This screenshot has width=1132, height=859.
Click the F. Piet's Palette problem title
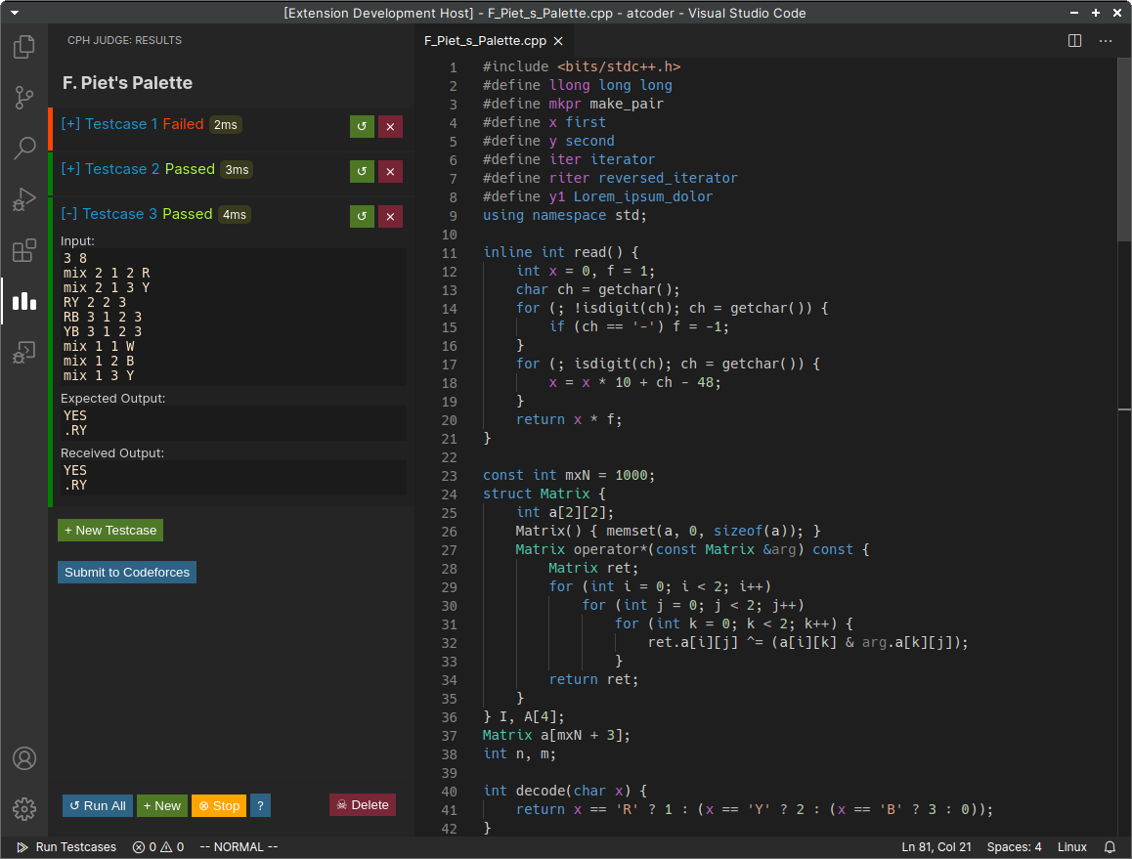127,83
